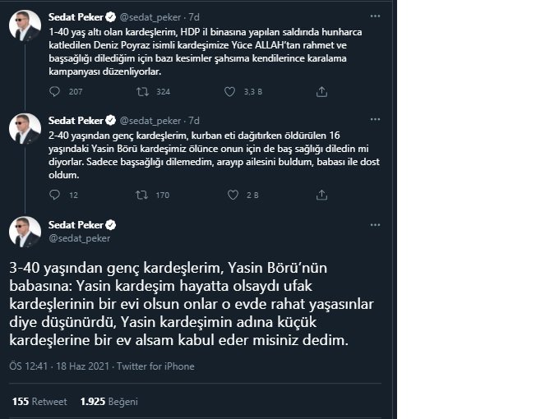
Task: Retweet the second tweet showing 170 retweets
Action: click(x=141, y=195)
